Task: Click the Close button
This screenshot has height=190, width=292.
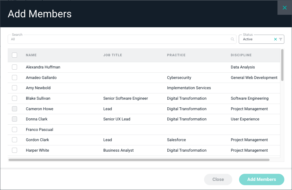Action: 218,179
